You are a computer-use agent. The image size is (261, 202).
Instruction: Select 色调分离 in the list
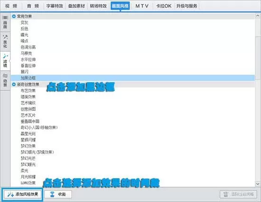pos(28,47)
